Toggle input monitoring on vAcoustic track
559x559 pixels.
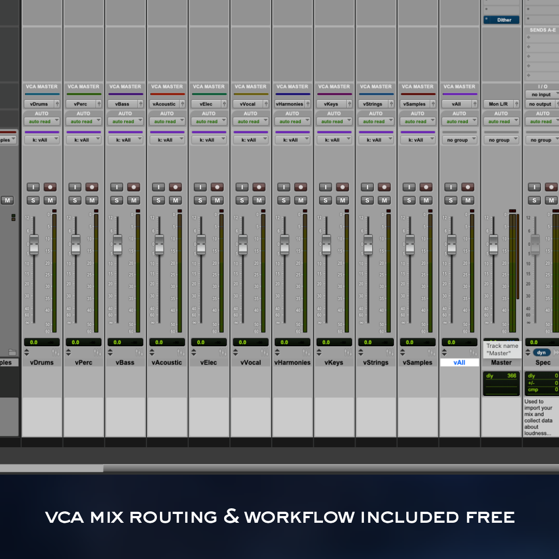click(x=158, y=187)
